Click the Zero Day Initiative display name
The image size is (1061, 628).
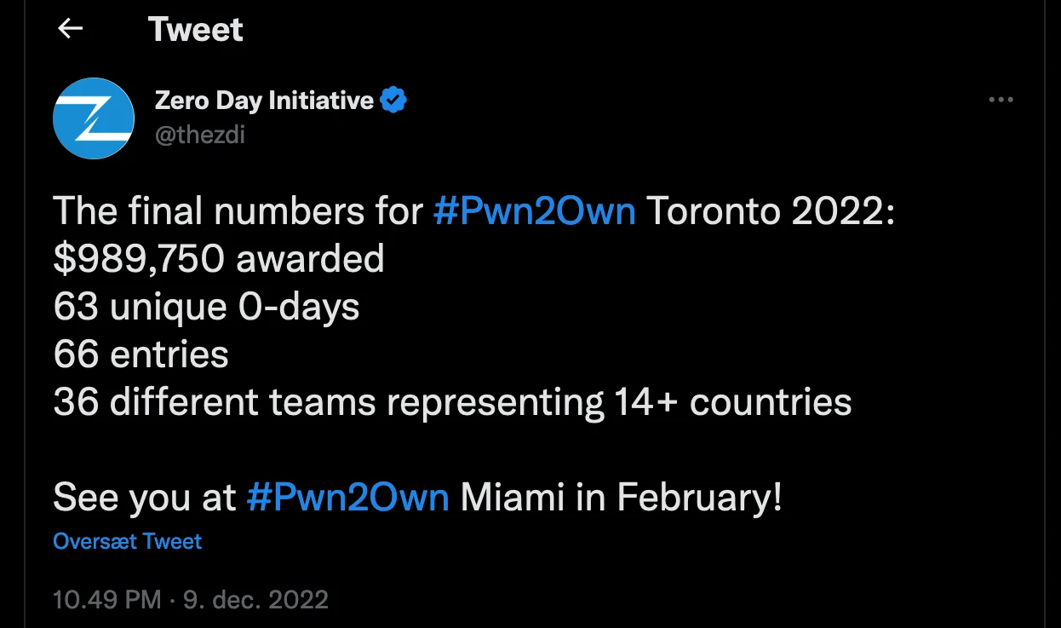264,101
